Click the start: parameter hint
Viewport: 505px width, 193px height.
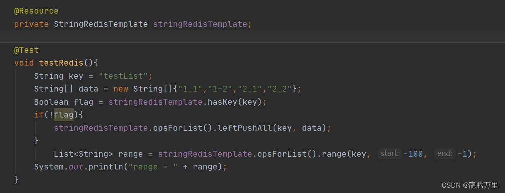390,154
